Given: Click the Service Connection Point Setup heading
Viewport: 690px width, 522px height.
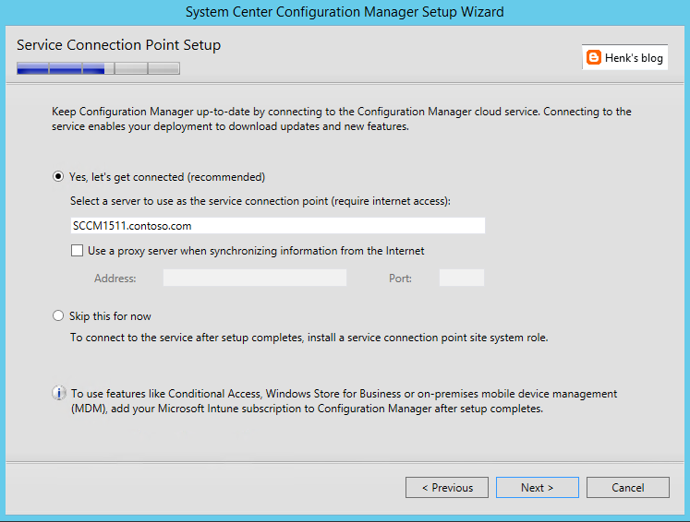Looking at the screenshot, I should pos(119,45).
